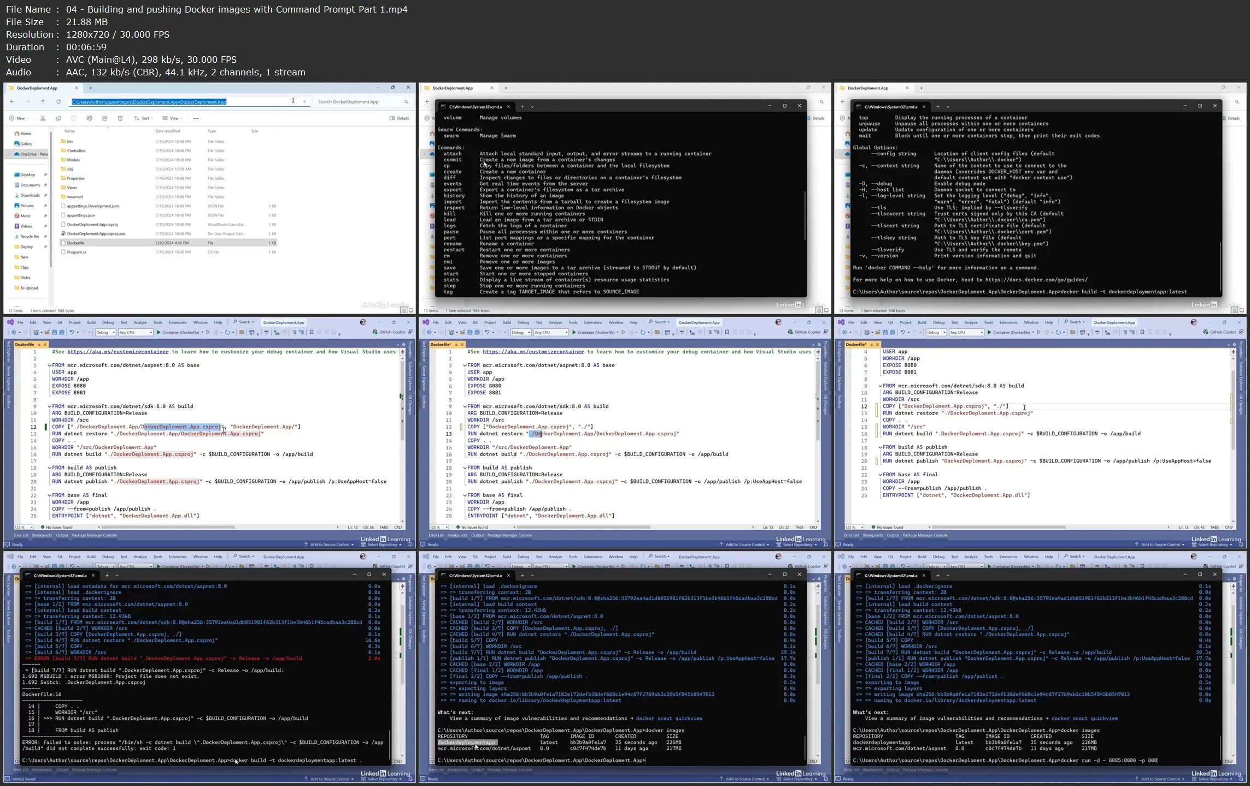The height and width of the screenshot is (786, 1250).
Task: Click the Delete trash icon in File Explorer
Action: pyautogui.click(x=120, y=118)
